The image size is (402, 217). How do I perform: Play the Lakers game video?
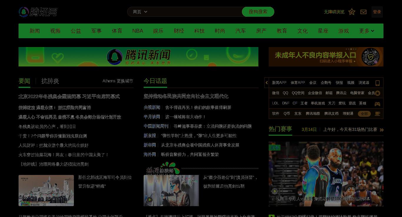click(x=275, y=191)
